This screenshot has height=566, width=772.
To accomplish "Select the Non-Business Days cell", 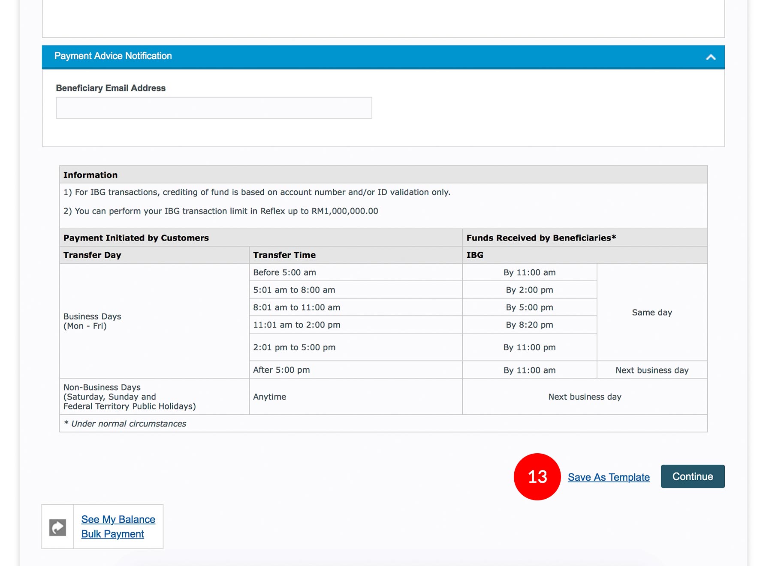I will pos(129,397).
